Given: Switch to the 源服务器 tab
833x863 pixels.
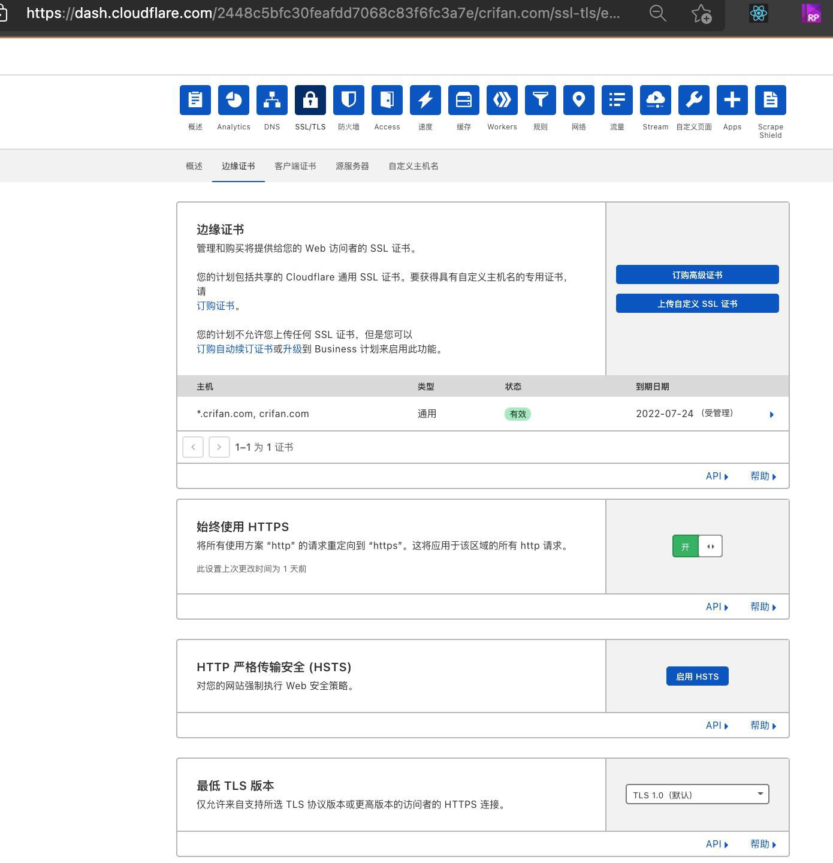Looking at the screenshot, I should tap(352, 166).
